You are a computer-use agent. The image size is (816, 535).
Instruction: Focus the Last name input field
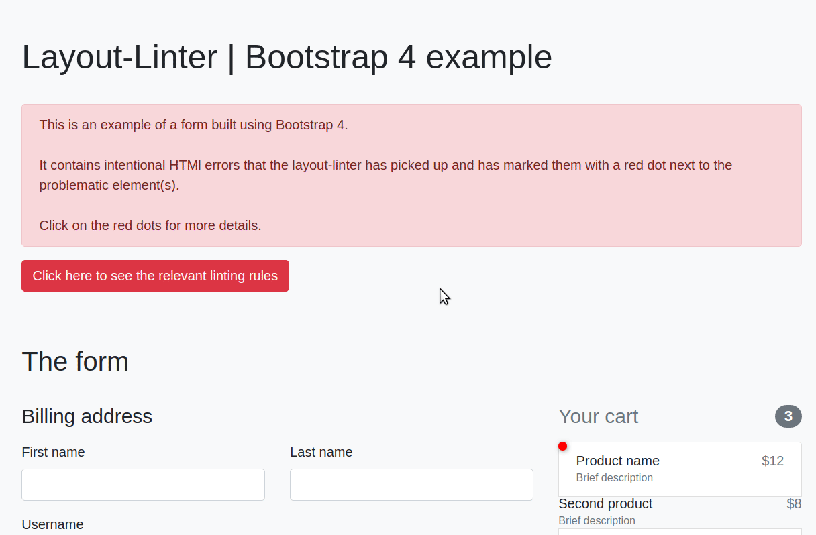[411, 485]
